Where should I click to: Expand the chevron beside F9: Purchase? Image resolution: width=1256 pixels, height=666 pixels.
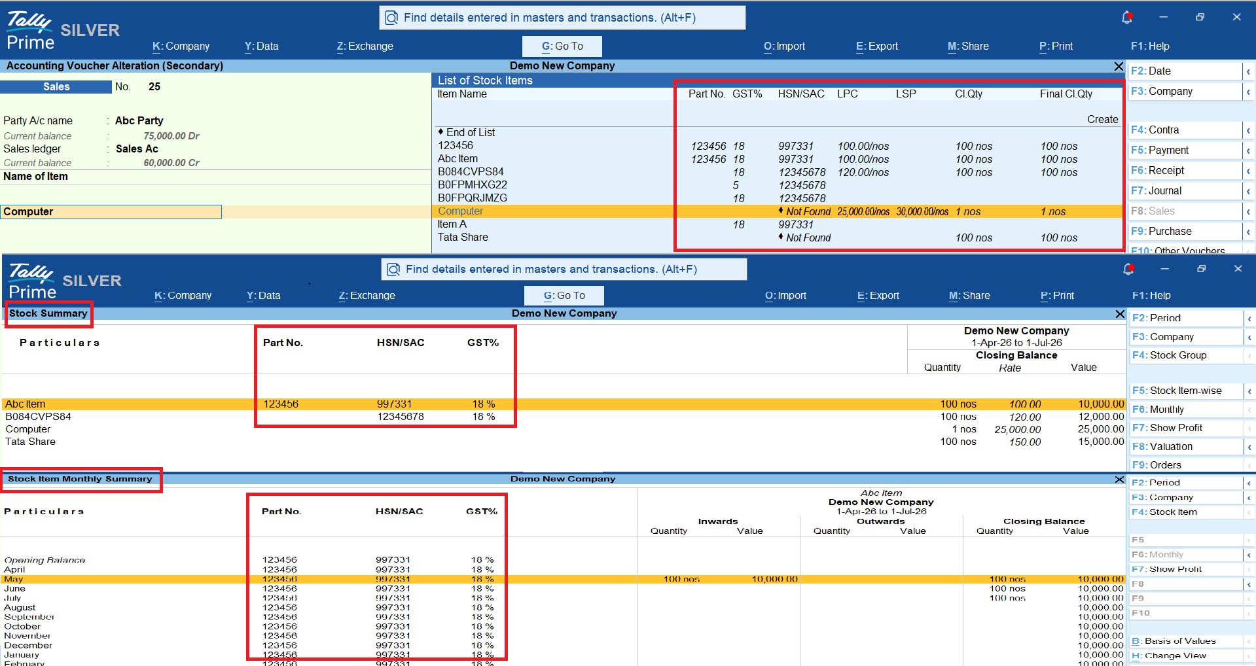[x=1248, y=232]
